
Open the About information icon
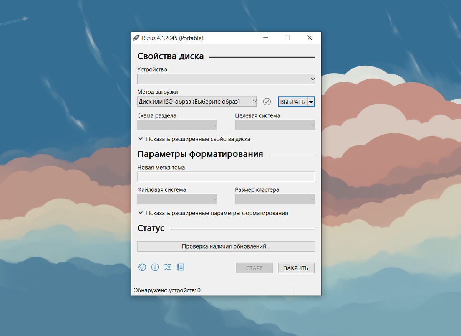tap(155, 267)
